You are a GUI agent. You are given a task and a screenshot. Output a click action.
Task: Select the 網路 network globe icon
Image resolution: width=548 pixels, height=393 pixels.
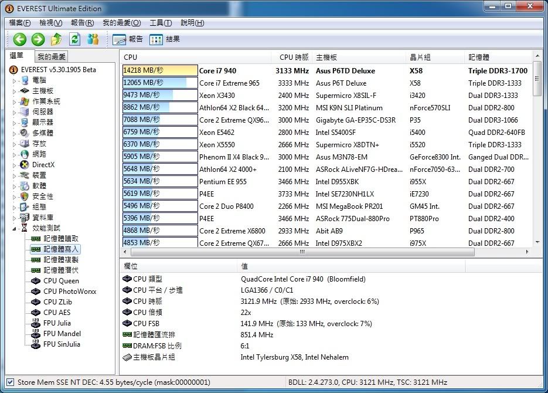25,154
